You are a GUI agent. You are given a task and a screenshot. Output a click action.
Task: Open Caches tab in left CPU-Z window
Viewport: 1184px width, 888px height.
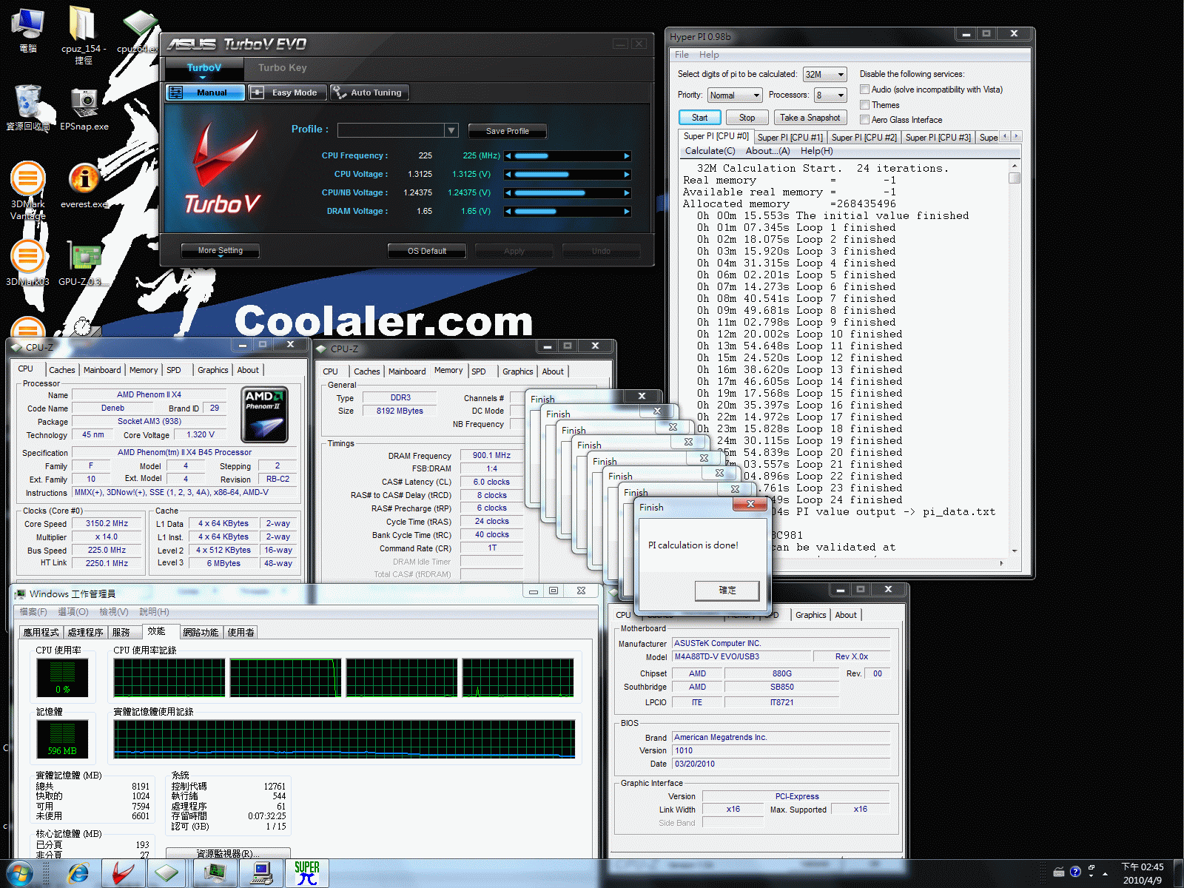(62, 370)
